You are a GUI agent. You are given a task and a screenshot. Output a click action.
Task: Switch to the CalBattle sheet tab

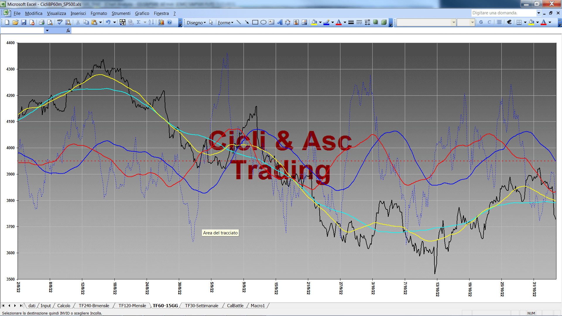click(x=235, y=305)
